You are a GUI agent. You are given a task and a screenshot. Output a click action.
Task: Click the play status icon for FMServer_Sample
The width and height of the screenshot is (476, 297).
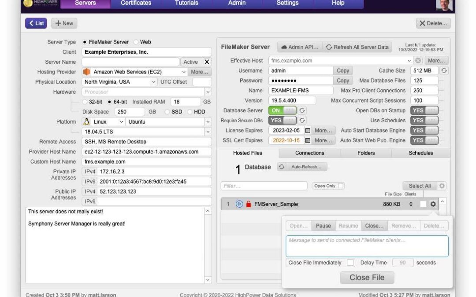[x=239, y=204]
